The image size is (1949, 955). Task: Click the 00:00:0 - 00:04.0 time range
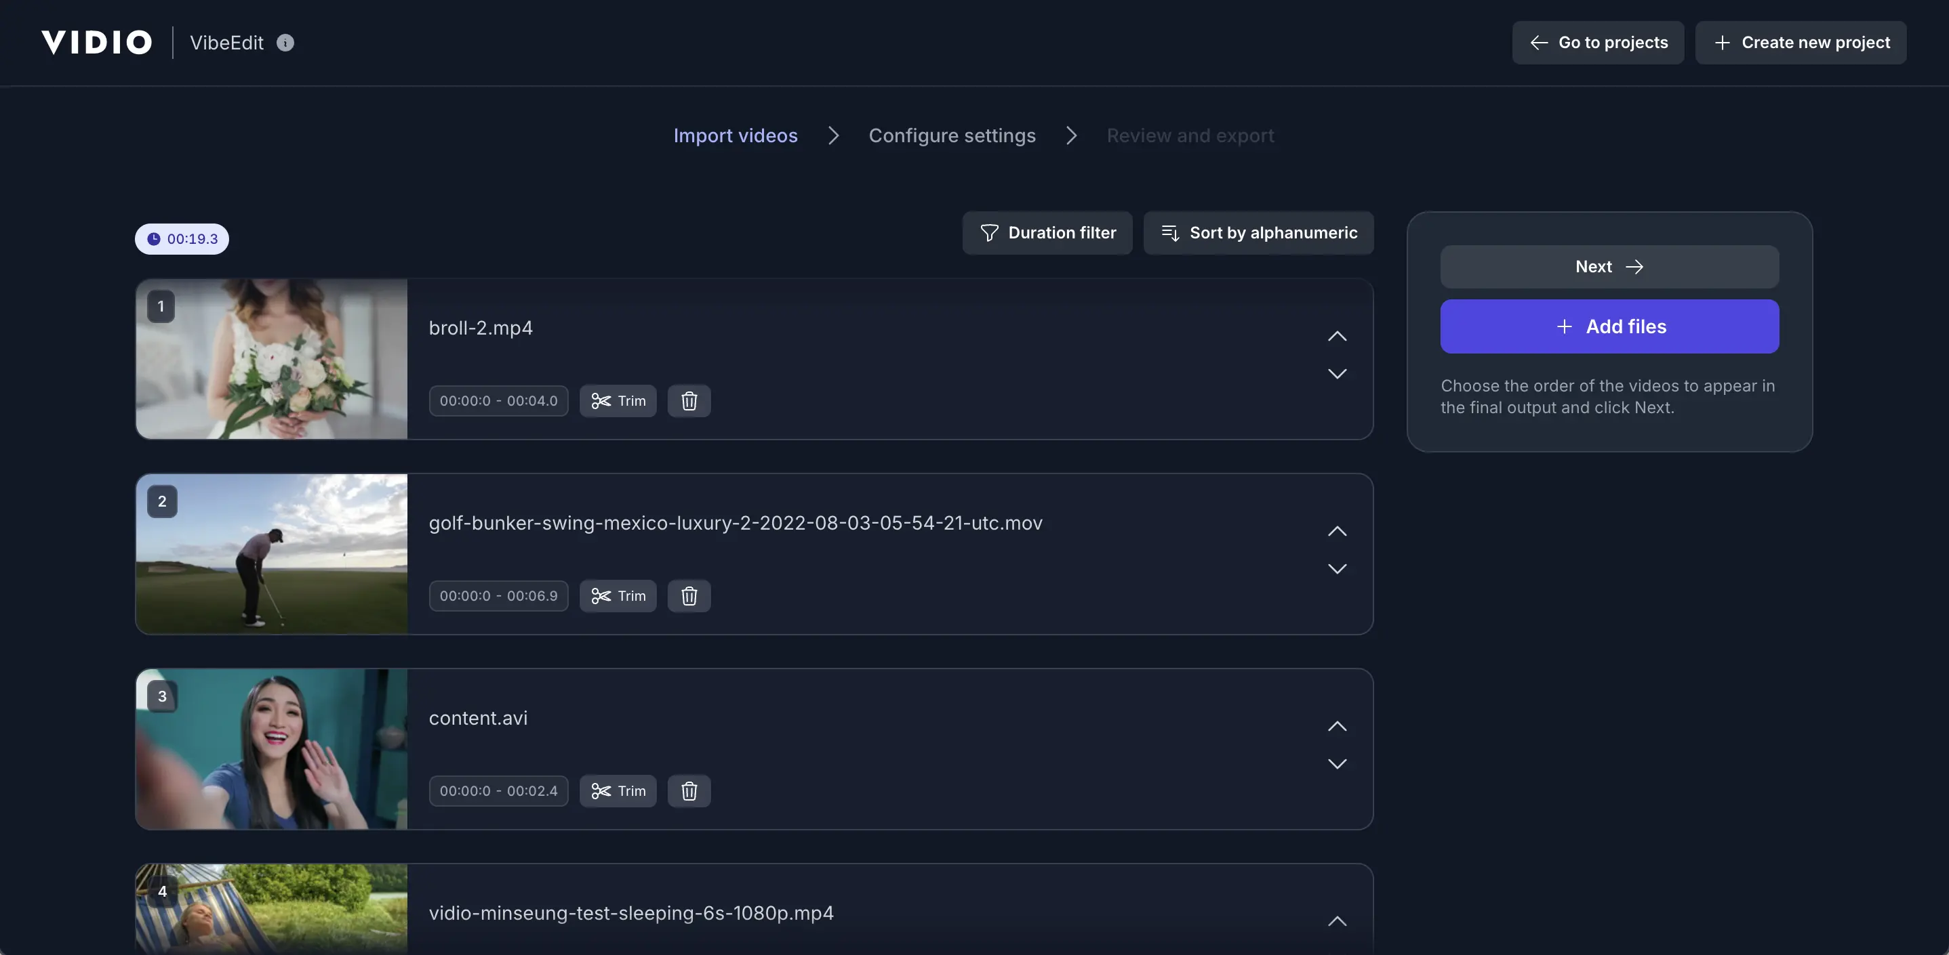[498, 401]
